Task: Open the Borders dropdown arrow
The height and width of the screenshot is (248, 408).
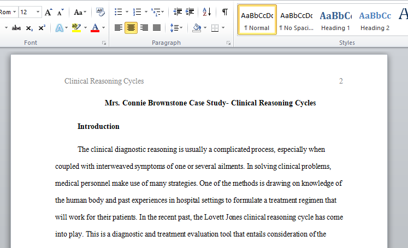Action: (x=223, y=28)
